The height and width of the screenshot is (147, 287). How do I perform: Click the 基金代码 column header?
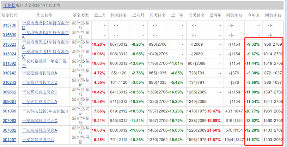pos(9,15)
